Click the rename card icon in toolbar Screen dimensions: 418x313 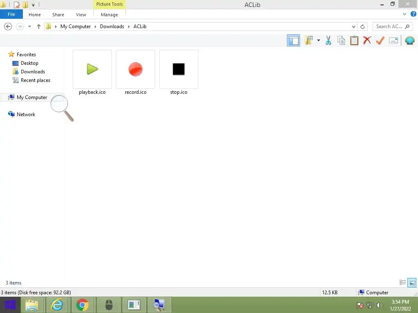[394, 40]
